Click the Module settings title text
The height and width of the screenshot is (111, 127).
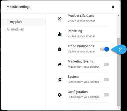(x=19, y=7)
